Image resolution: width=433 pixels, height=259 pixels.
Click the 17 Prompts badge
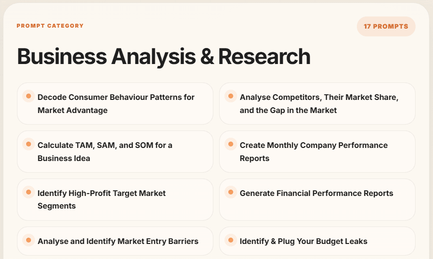point(385,26)
